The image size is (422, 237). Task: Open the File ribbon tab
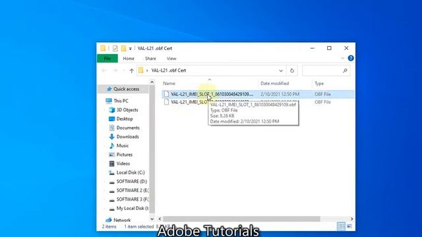(x=107, y=59)
